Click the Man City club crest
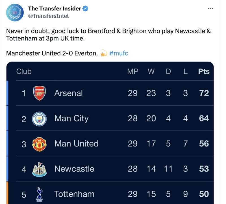This screenshot has width=226, height=204. click(x=39, y=118)
